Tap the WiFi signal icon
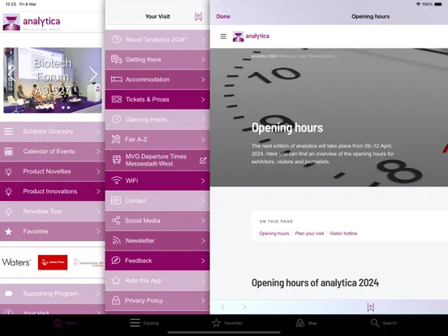This screenshot has height=336, width=448. click(116, 180)
